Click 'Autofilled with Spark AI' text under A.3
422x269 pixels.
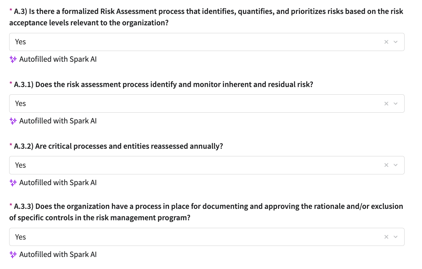click(x=58, y=59)
